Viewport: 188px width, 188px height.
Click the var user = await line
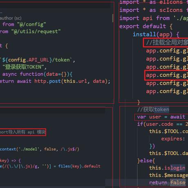click(161, 117)
